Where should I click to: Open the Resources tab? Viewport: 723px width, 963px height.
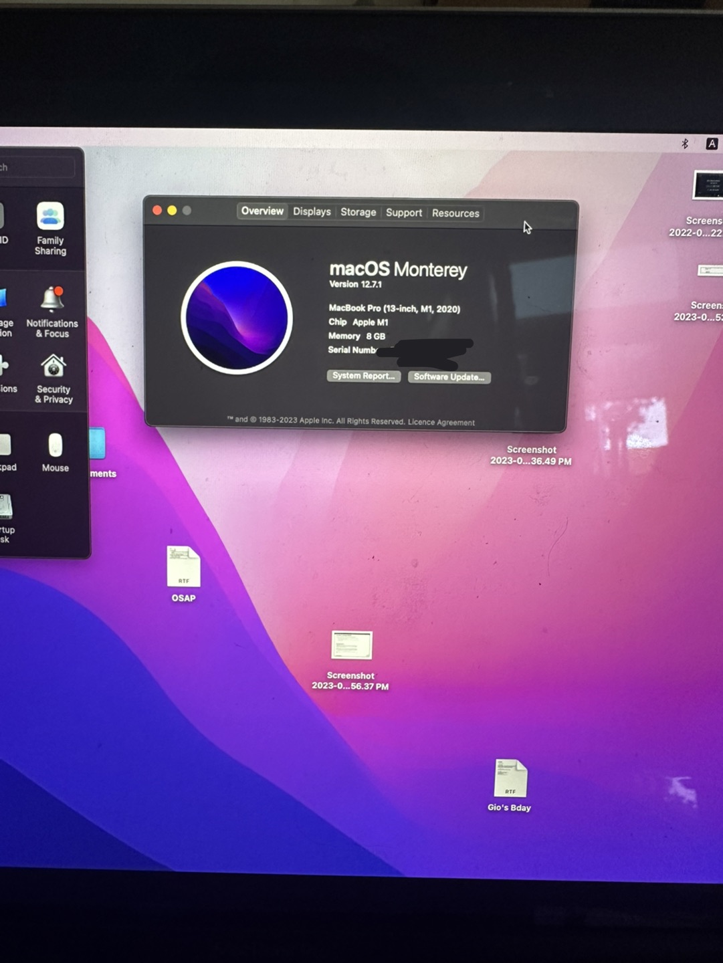tap(455, 213)
